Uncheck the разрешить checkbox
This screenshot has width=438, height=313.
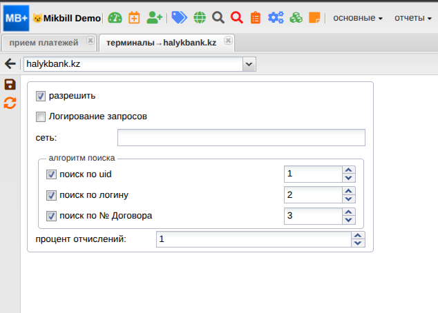[41, 96]
